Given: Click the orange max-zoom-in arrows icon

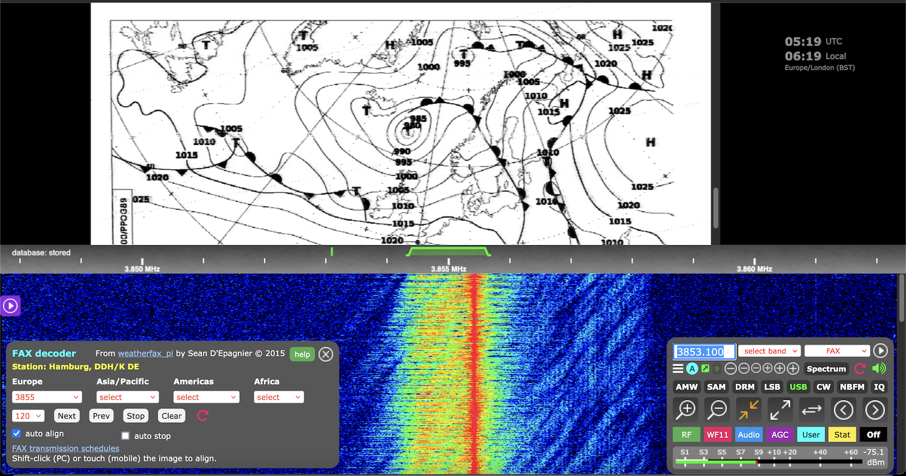Looking at the screenshot, I should click(x=749, y=410).
